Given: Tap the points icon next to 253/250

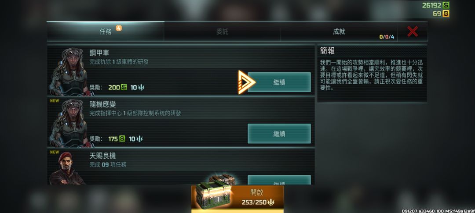Looking at the screenshot, I should [x=270, y=202].
